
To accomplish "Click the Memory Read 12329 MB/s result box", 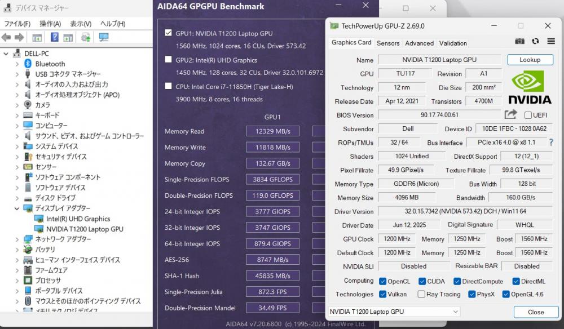I will (x=272, y=131).
